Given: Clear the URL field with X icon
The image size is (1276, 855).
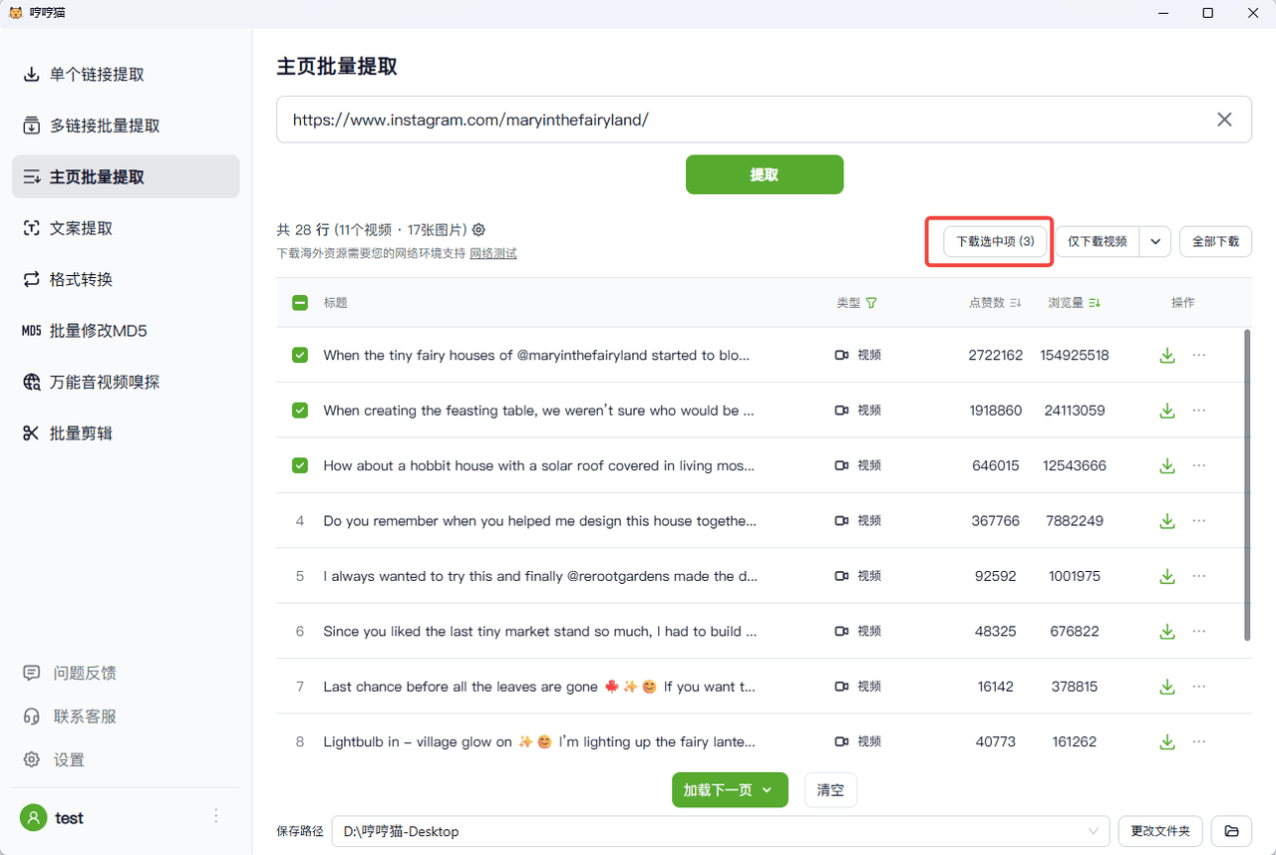Looking at the screenshot, I should [1224, 120].
